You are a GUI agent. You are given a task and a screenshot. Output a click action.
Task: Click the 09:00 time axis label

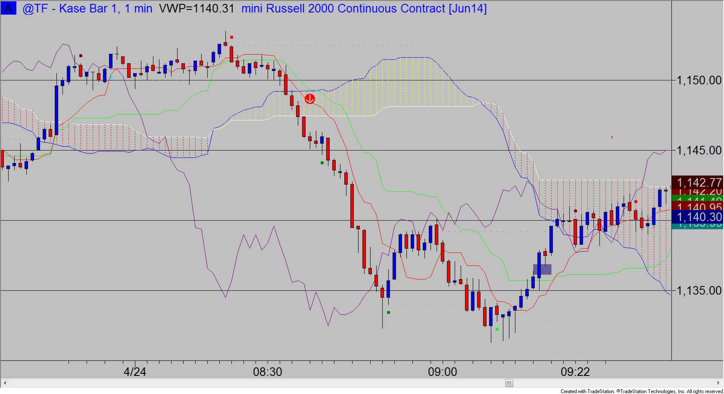443,372
